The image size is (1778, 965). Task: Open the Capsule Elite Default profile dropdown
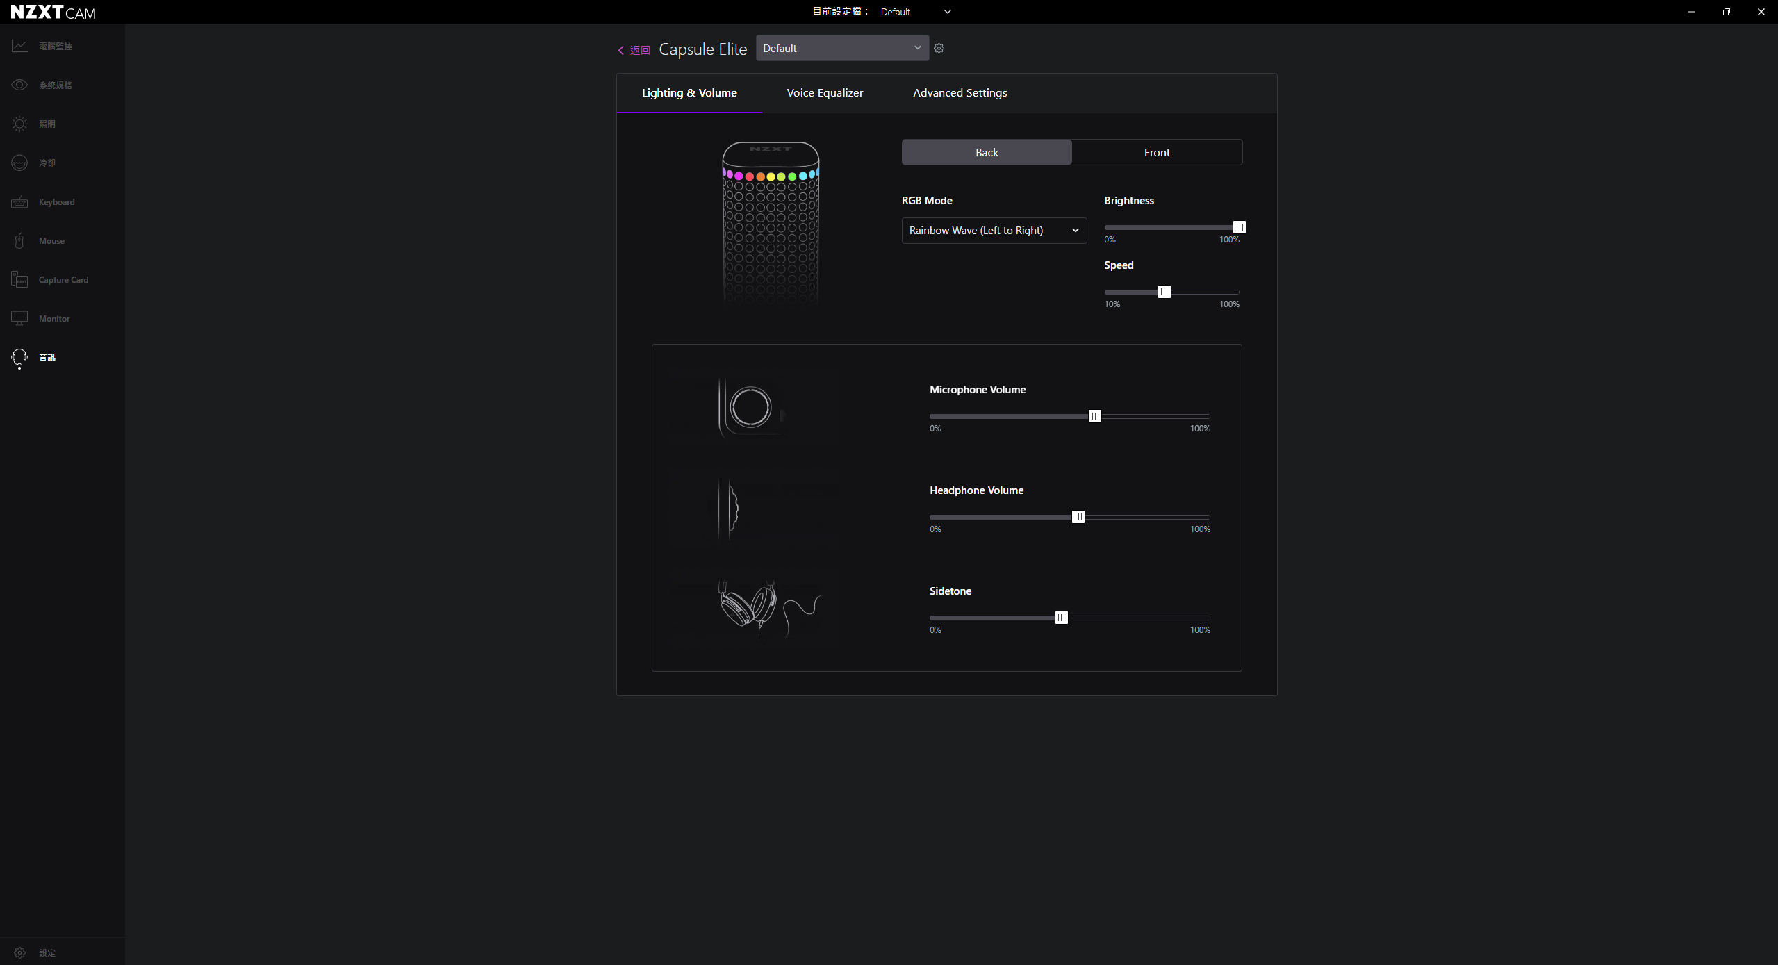tap(842, 48)
